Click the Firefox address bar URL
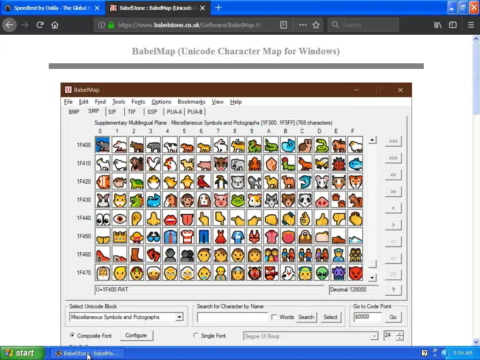 point(190,25)
